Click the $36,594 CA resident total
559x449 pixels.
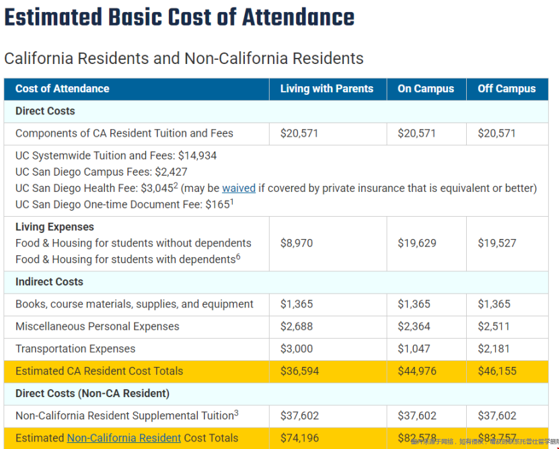(x=299, y=371)
